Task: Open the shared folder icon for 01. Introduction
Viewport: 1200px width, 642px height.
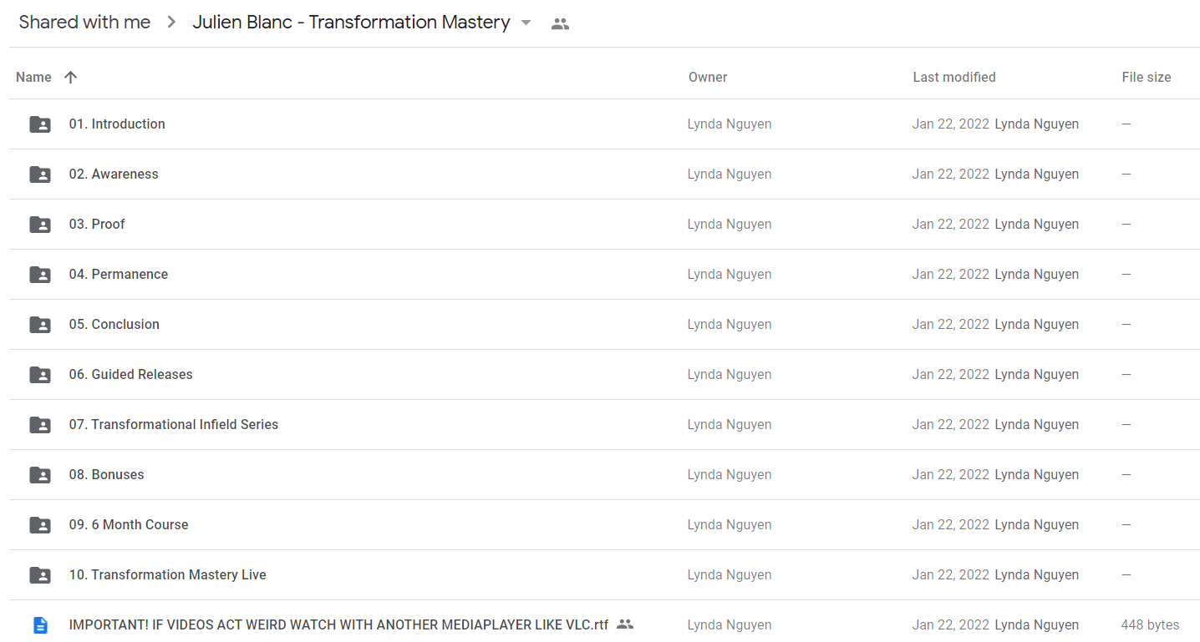Action: pos(40,124)
